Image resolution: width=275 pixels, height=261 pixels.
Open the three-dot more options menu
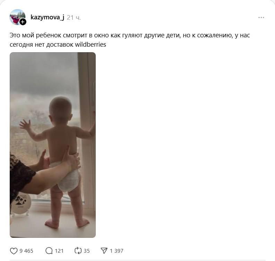[x=261, y=18]
